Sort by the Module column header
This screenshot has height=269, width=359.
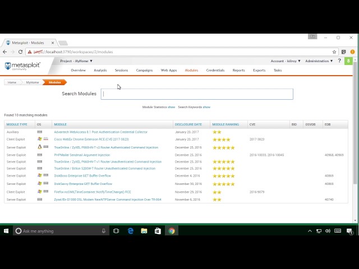(60, 124)
